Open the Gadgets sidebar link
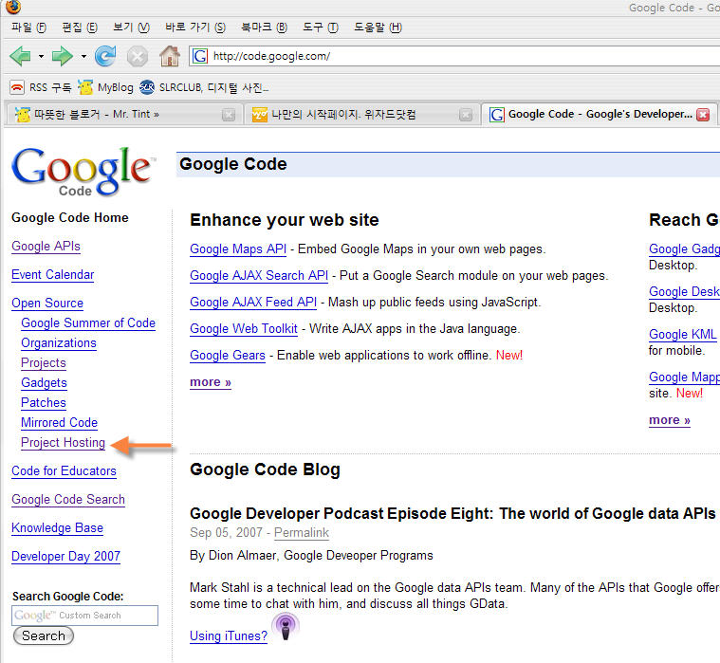Screen dimensions: 720x663 click(44, 383)
